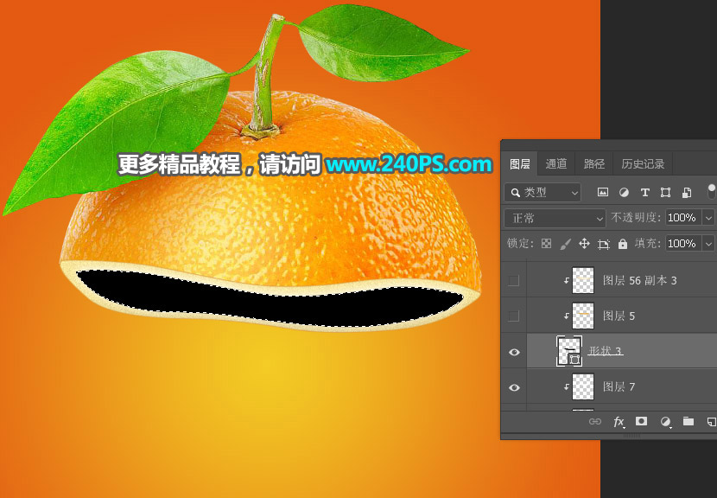The image size is (717, 498).
Task: Click the 不透明度 label
Action: click(636, 218)
